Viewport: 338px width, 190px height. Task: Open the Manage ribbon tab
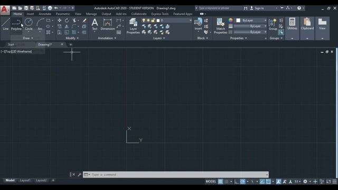point(91,14)
